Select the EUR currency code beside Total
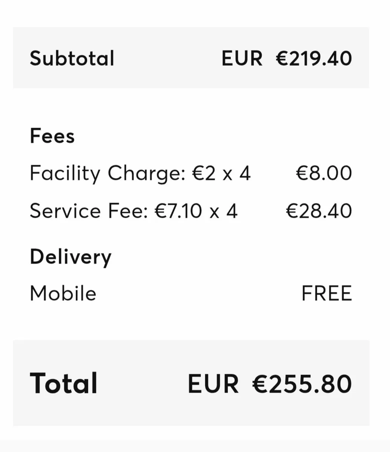The height and width of the screenshot is (452, 390). [x=213, y=383]
